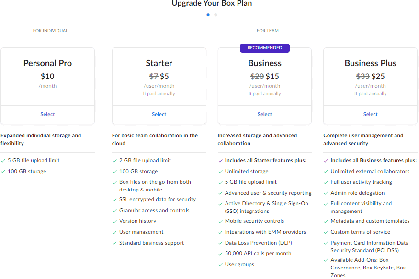The height and width of the screenshot is (279, 419).
Task: Click the checkmark next to "Admin role delegation"
Action: [x=325, y=193]
